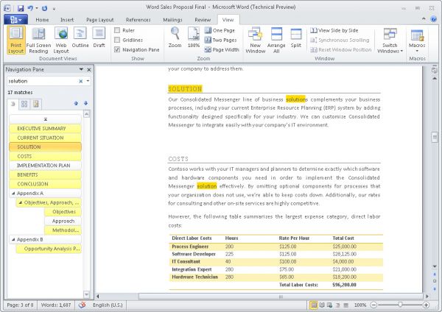This screenshot has height=312, width=442.
Task: Toggle Full Screen Reading in status bar
Action: (322, 305)
